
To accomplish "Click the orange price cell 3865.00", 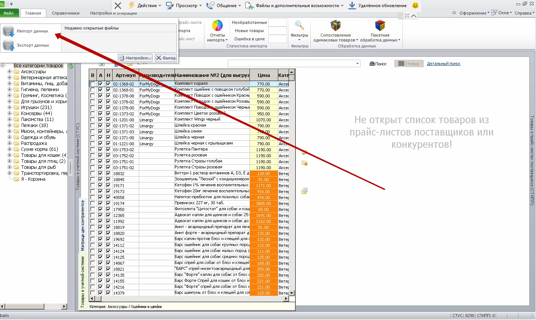I will tap(264, 204).
